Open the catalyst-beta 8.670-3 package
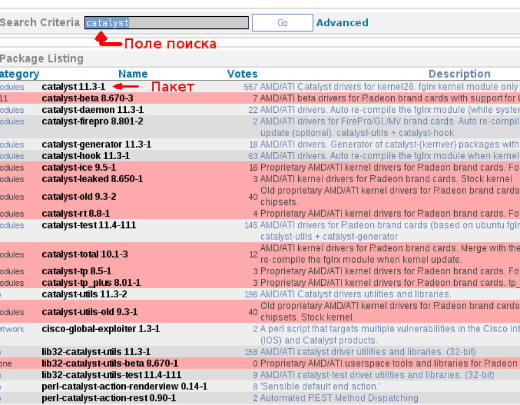This screenshot has width=520, height=405. click(88, 98)
